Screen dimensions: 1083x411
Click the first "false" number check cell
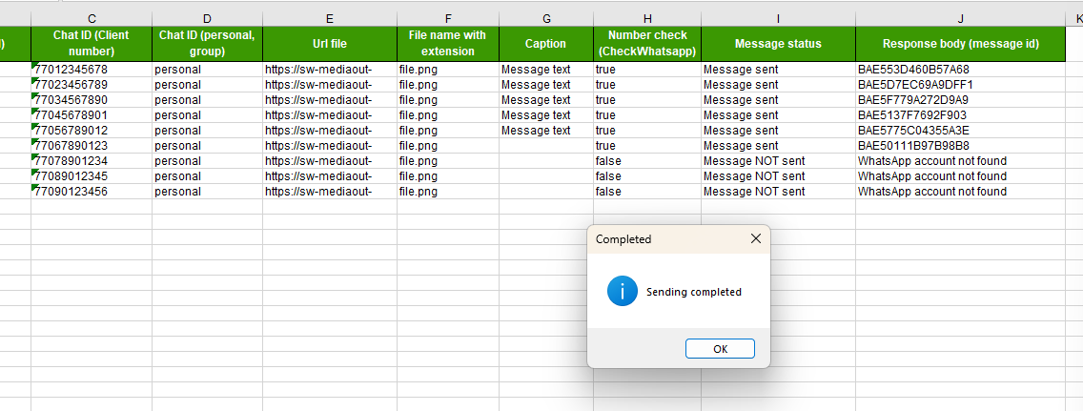646,161
